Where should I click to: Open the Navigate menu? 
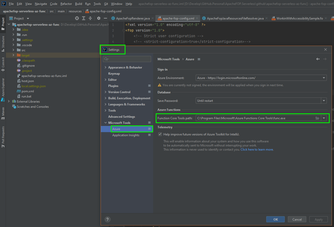pos(41,4)
